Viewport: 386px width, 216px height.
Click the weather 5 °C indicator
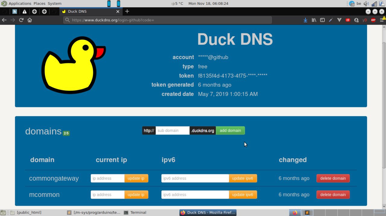177,4
